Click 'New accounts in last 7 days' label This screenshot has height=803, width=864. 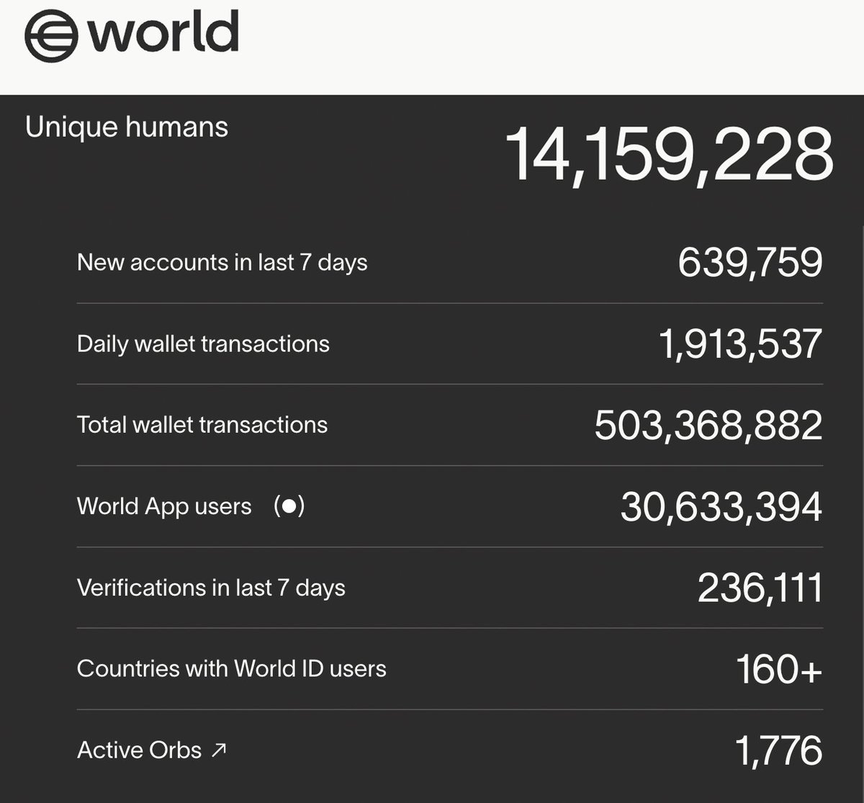[x=222, y=262]
